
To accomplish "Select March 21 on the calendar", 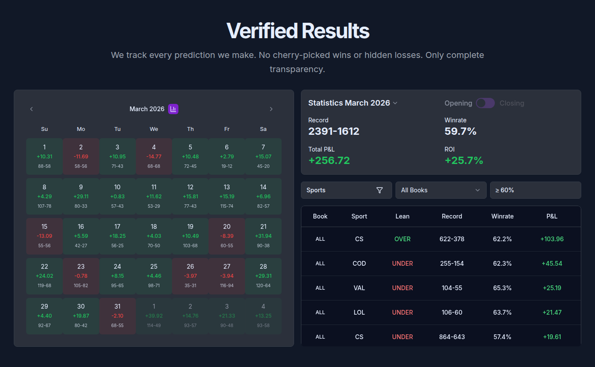I will pos(263,236).
